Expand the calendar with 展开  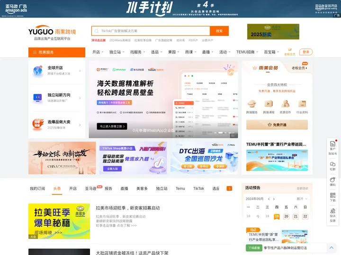[x=302, y=199]
